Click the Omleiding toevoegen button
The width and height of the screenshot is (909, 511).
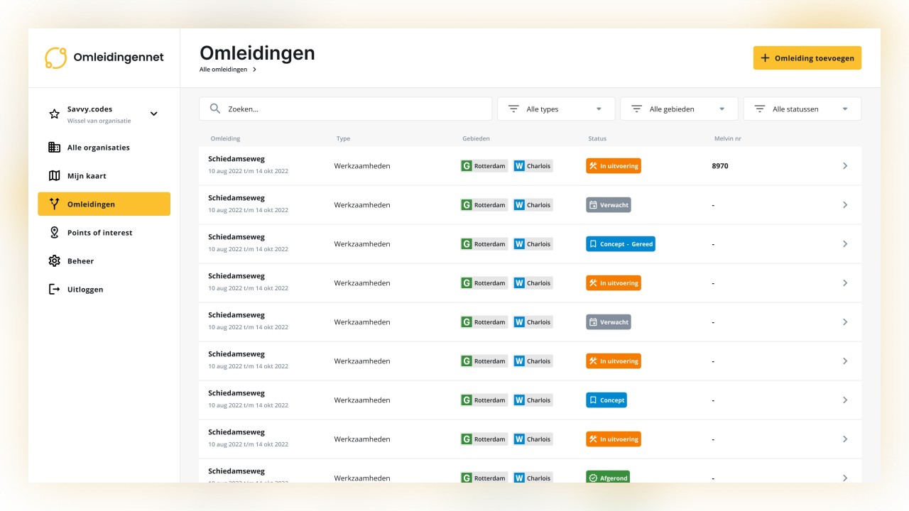[807, 58]
